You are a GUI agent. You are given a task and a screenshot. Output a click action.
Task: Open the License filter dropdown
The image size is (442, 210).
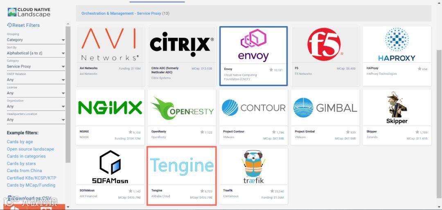36,93
